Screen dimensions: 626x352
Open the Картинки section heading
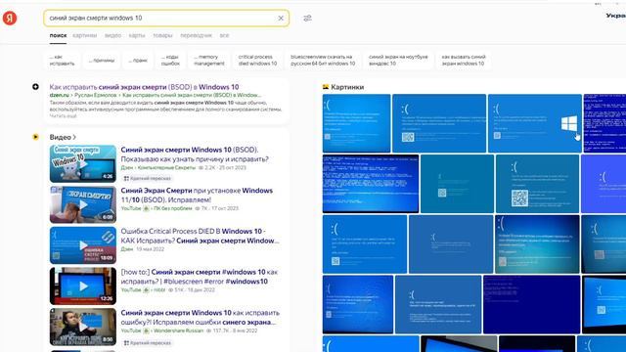[347, 87]
